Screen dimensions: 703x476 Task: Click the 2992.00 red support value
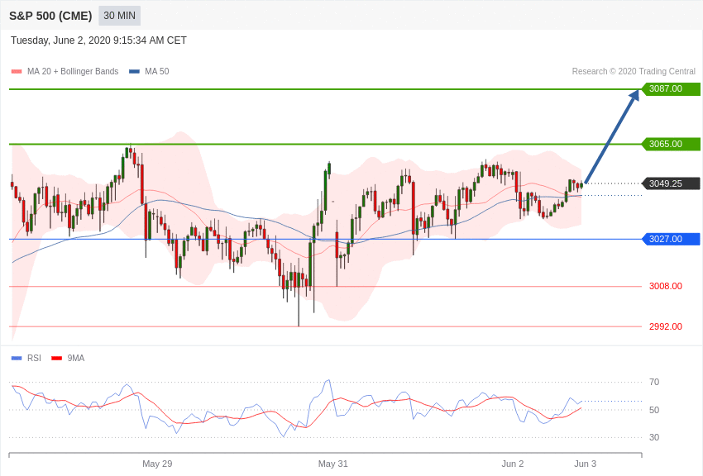click(x=665, y=326)
